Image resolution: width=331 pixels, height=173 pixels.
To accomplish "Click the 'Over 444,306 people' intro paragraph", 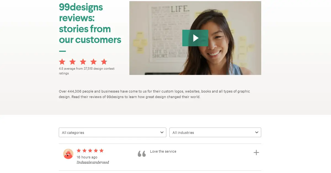I will pyautogui.click(x=154, y=94).
